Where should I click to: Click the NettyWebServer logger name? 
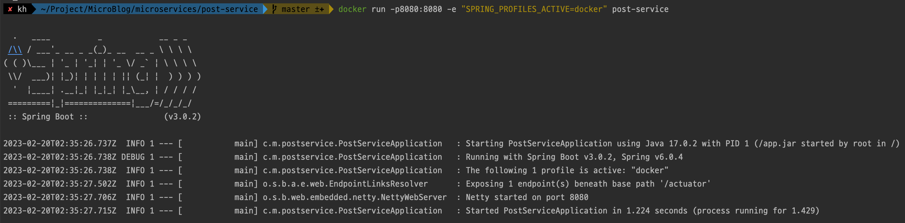[x=355, y=197]
